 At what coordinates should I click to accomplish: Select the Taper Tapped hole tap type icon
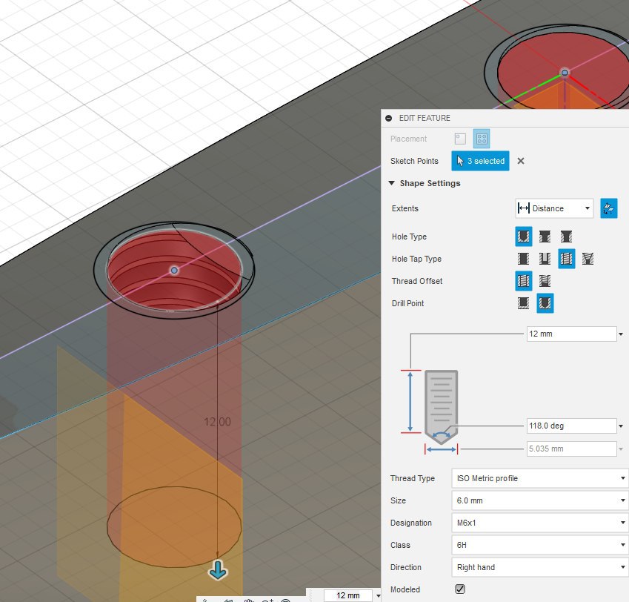(588, 259)
